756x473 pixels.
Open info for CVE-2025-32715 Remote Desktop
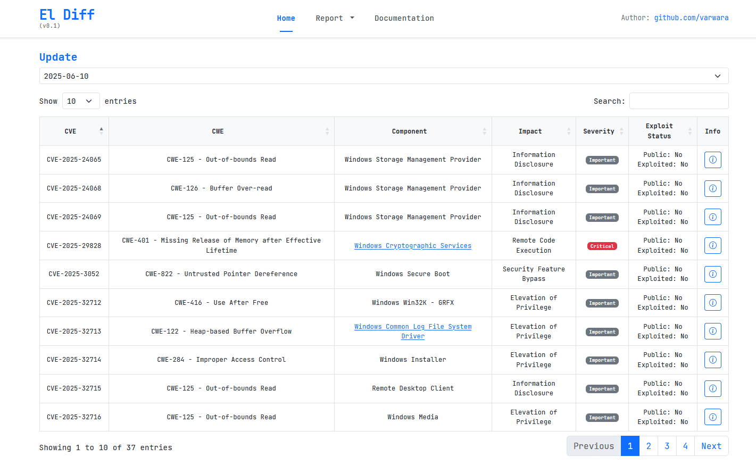tap(712, 388)
